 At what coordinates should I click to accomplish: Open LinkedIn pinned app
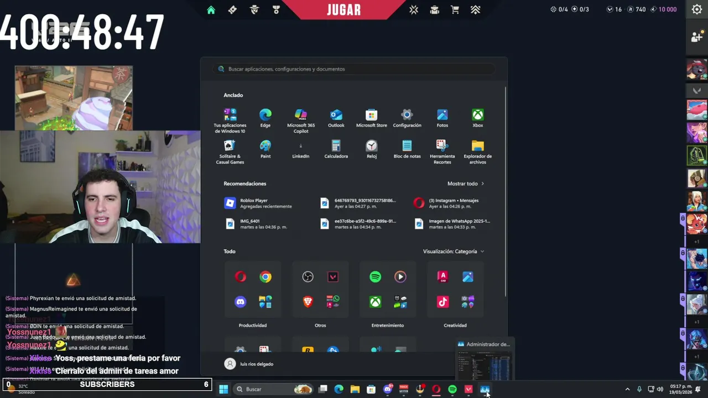tap(301, 149)
